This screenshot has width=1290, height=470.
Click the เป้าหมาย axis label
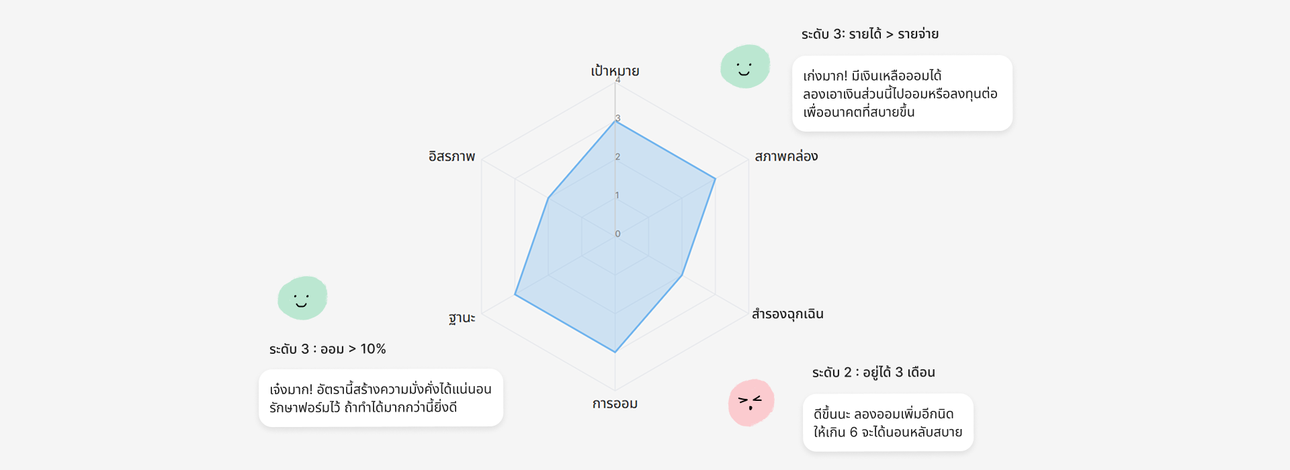615,71
